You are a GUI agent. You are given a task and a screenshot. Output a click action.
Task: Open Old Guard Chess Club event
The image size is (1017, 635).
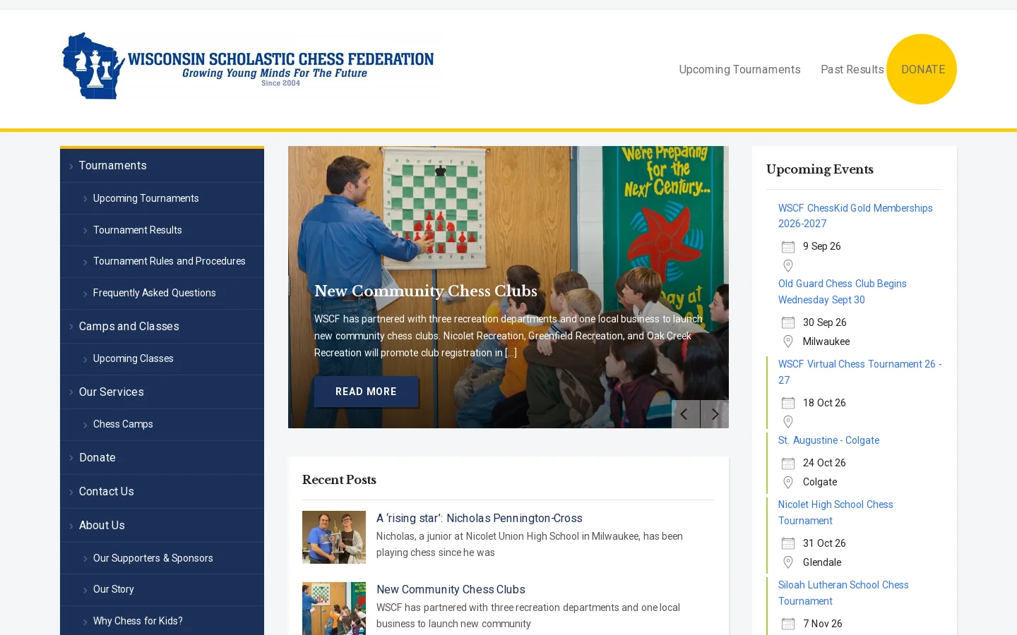[x=843, y=292]
